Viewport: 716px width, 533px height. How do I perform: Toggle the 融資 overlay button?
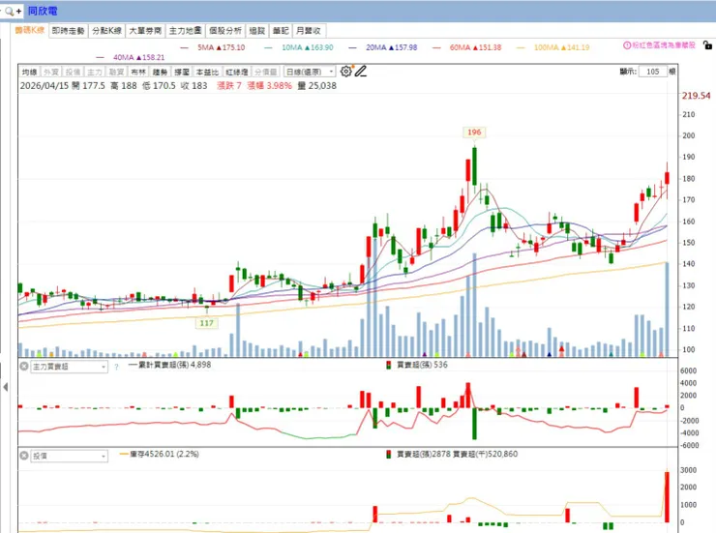click(x=116, y=73)
